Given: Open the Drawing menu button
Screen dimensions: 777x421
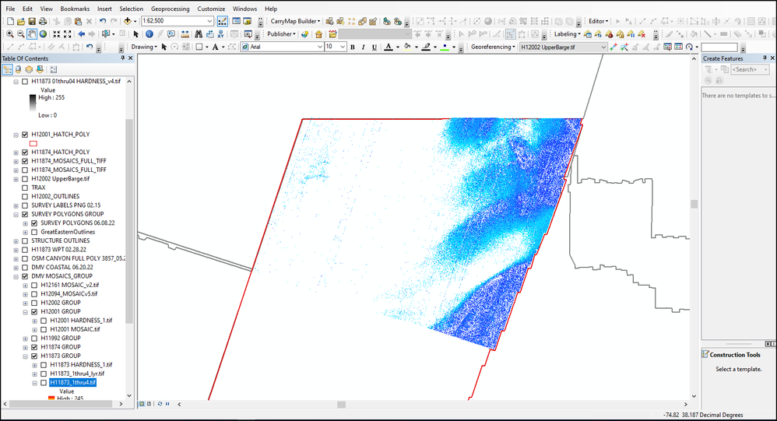Looking at the screenshot, I should (x=144, y=47).
